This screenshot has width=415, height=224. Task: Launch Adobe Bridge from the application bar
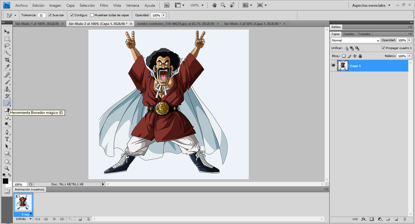(x=167, y=5)
